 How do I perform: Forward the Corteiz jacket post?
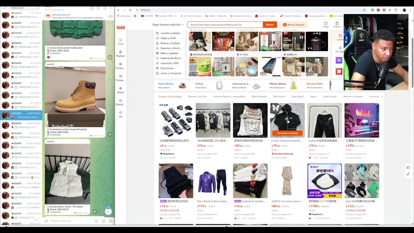(x=110, y=57)
